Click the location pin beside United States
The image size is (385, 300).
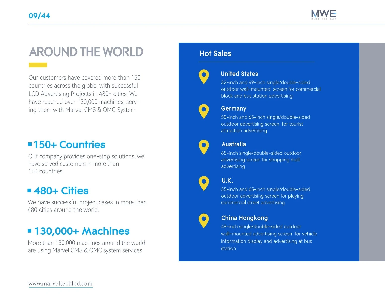(x=204, y=77)
